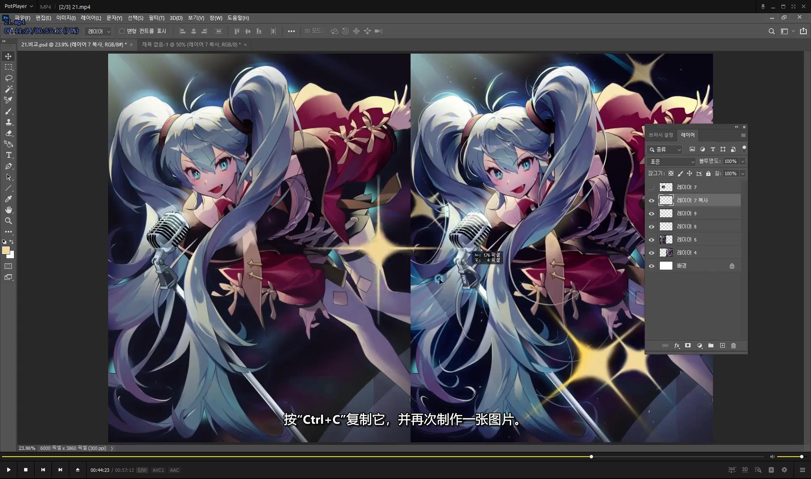Add a layer mask
This screenshot has height=479, width=811.
tap(688, 346)
